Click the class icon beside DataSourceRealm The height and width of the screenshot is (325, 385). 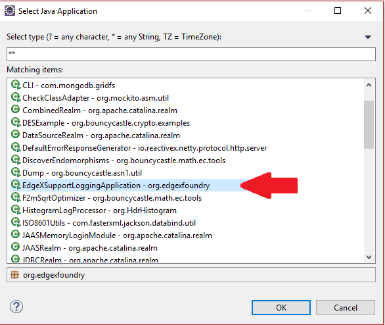coord(16,135)
